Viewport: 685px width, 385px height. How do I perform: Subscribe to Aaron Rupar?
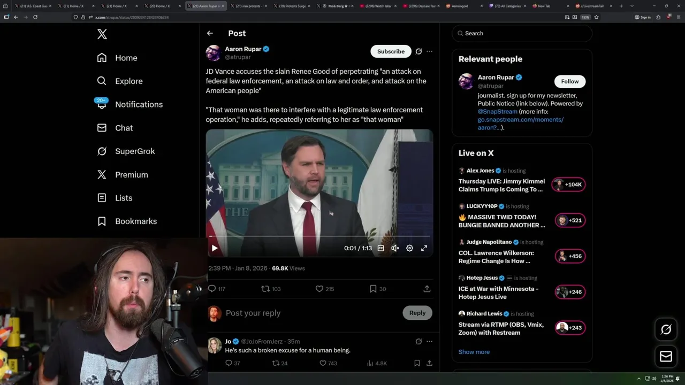(391, 51)
